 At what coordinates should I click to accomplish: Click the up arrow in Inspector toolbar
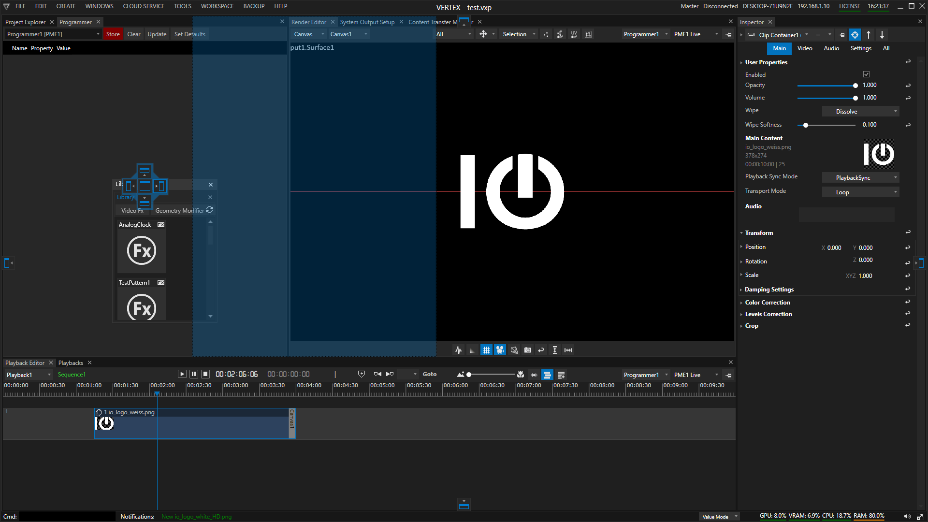coord(869,35)
